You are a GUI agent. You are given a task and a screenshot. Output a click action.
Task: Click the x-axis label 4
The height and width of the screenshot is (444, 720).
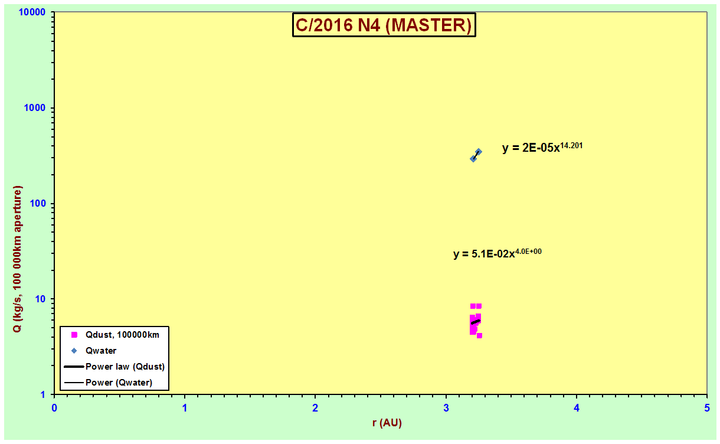click(577, 407)
